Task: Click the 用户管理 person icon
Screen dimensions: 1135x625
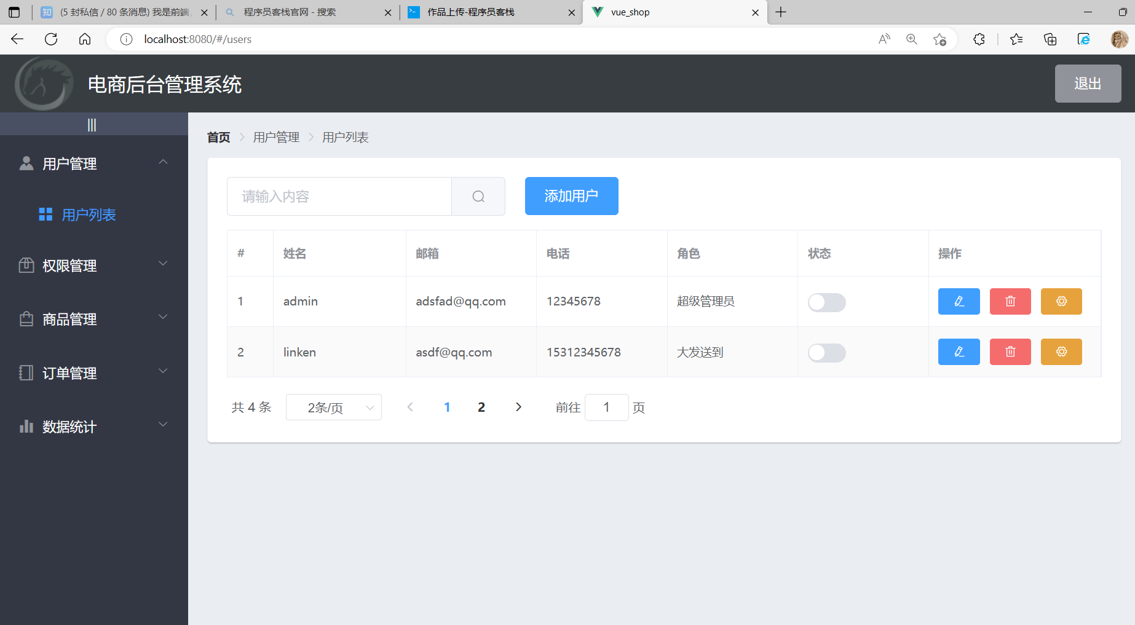Action: coord(26,163)
